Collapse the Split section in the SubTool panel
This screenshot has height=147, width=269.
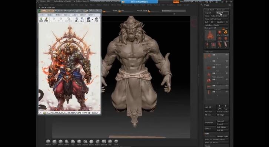[x=206, y=134]
